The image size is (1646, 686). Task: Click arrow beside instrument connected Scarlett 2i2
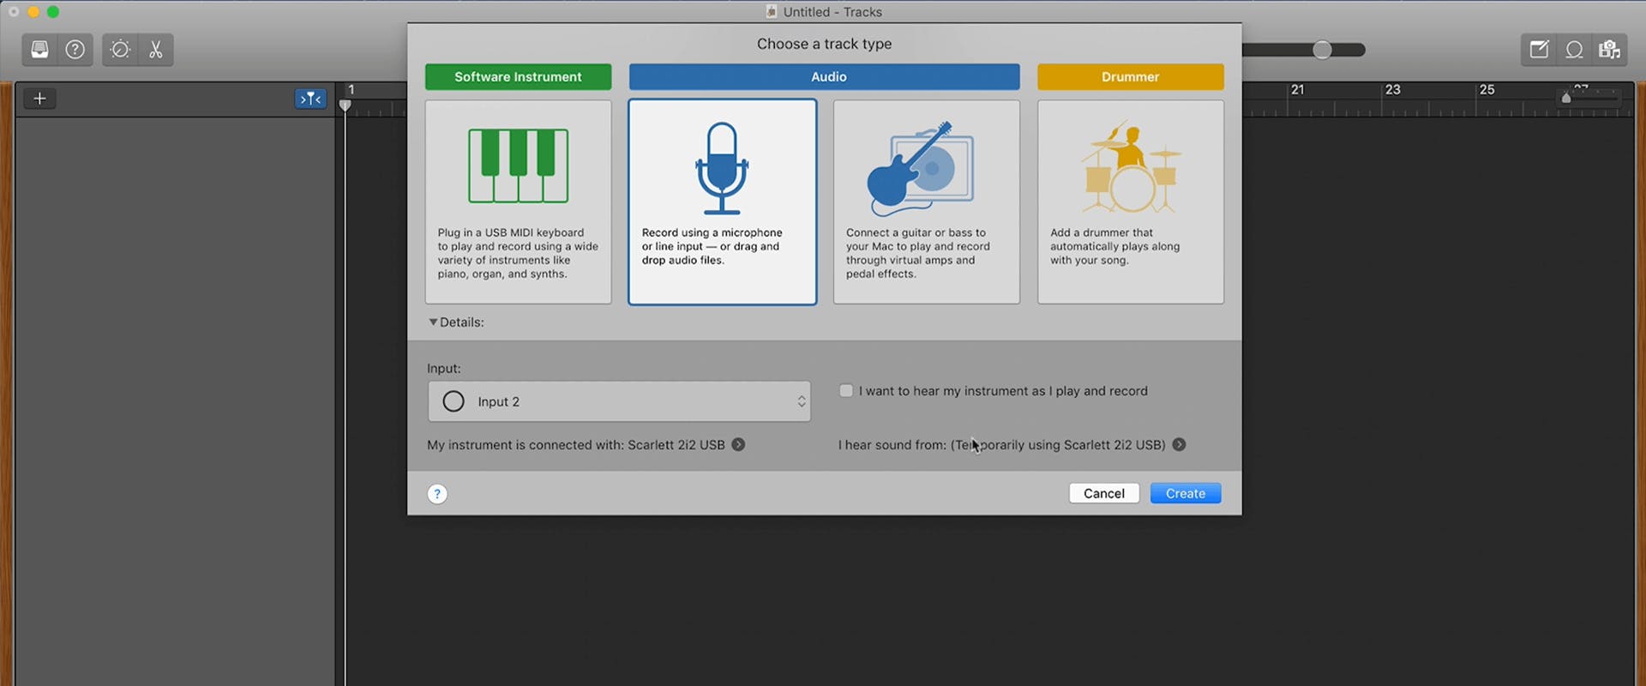click(738, 445)
